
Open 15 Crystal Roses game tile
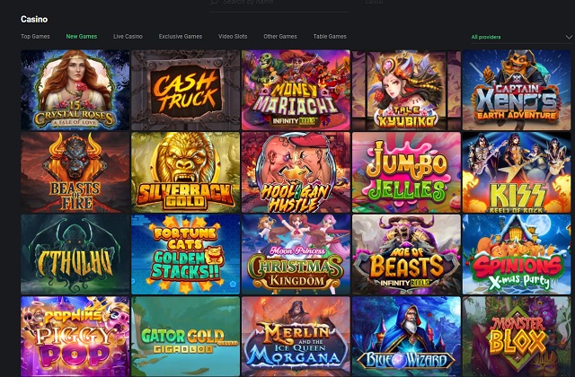point(75,90)
